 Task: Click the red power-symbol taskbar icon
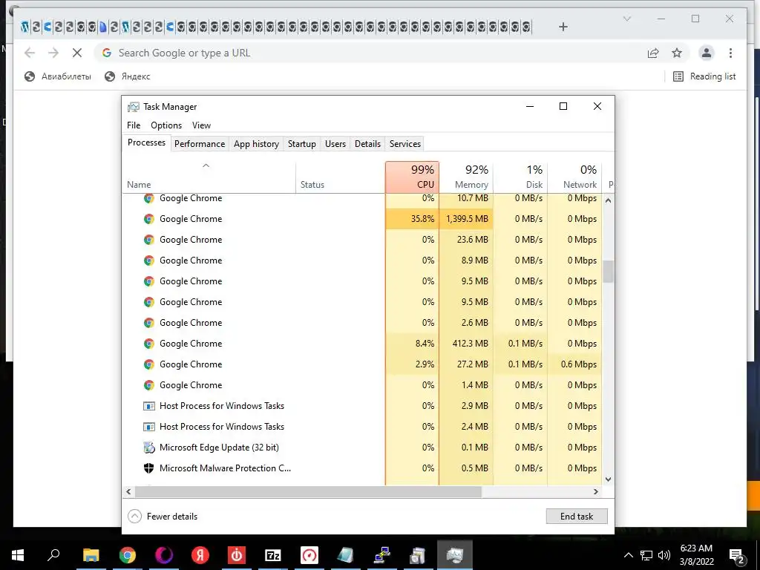point(237,555)
